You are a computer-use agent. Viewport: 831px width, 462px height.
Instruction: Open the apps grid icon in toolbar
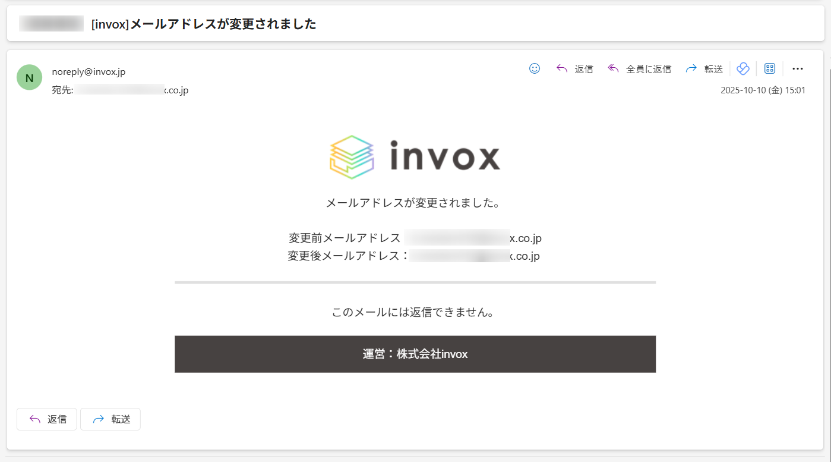770,69
